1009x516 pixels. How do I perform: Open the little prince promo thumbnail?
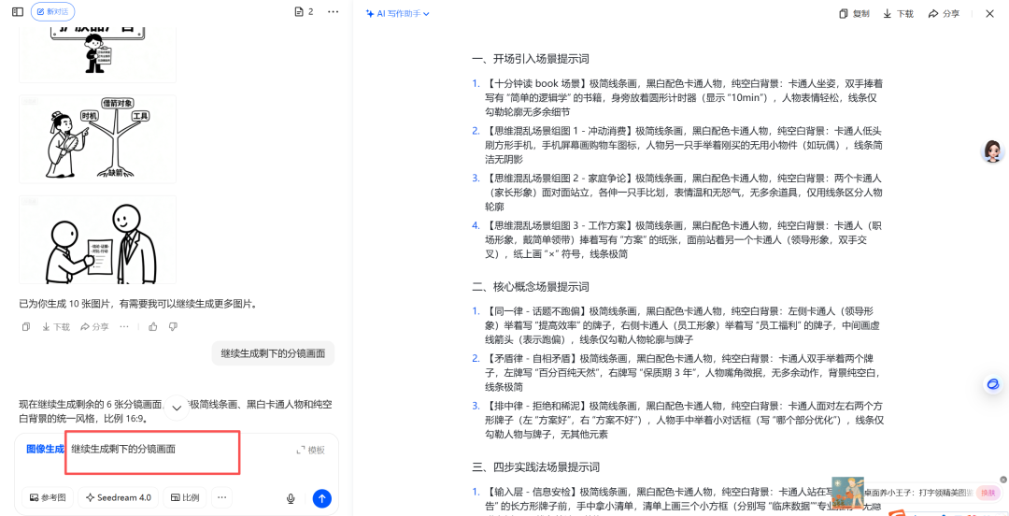point(847,493)
